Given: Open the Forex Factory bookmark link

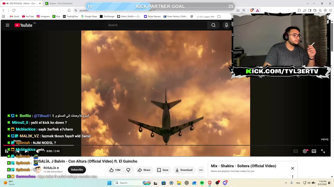Looking at the screenshot, I should tap(175, 16).
